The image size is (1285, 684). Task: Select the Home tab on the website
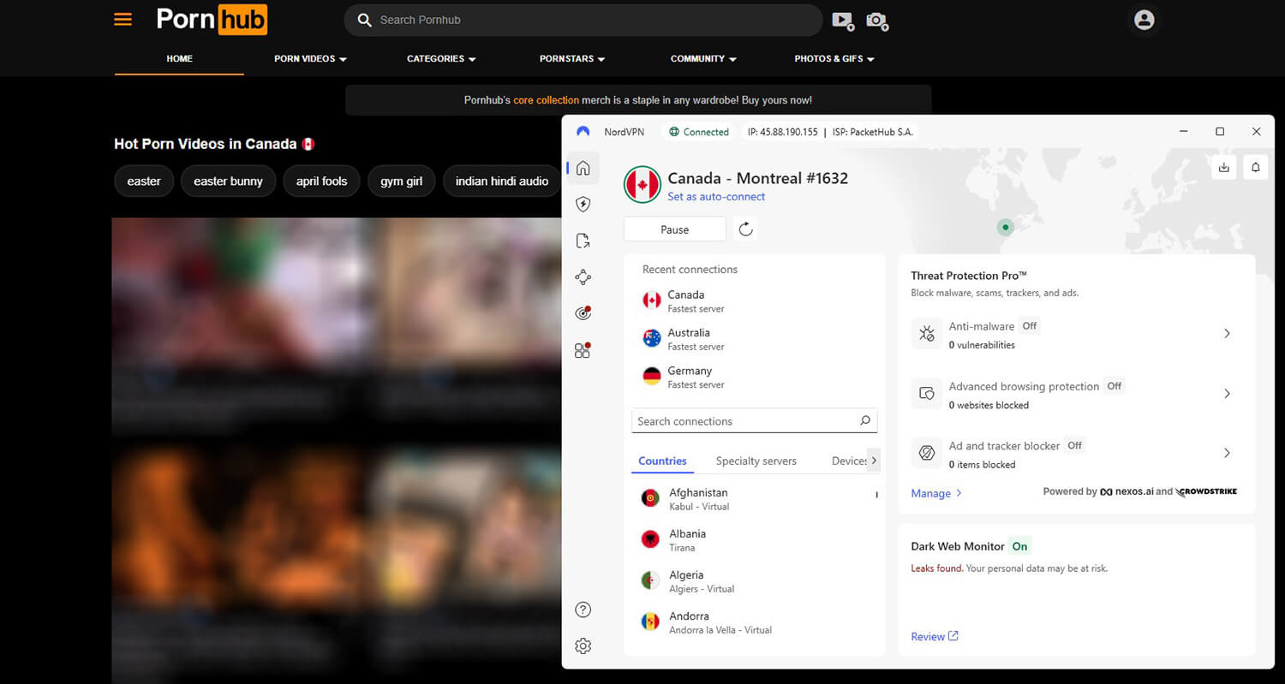click(x=179, y=59)
